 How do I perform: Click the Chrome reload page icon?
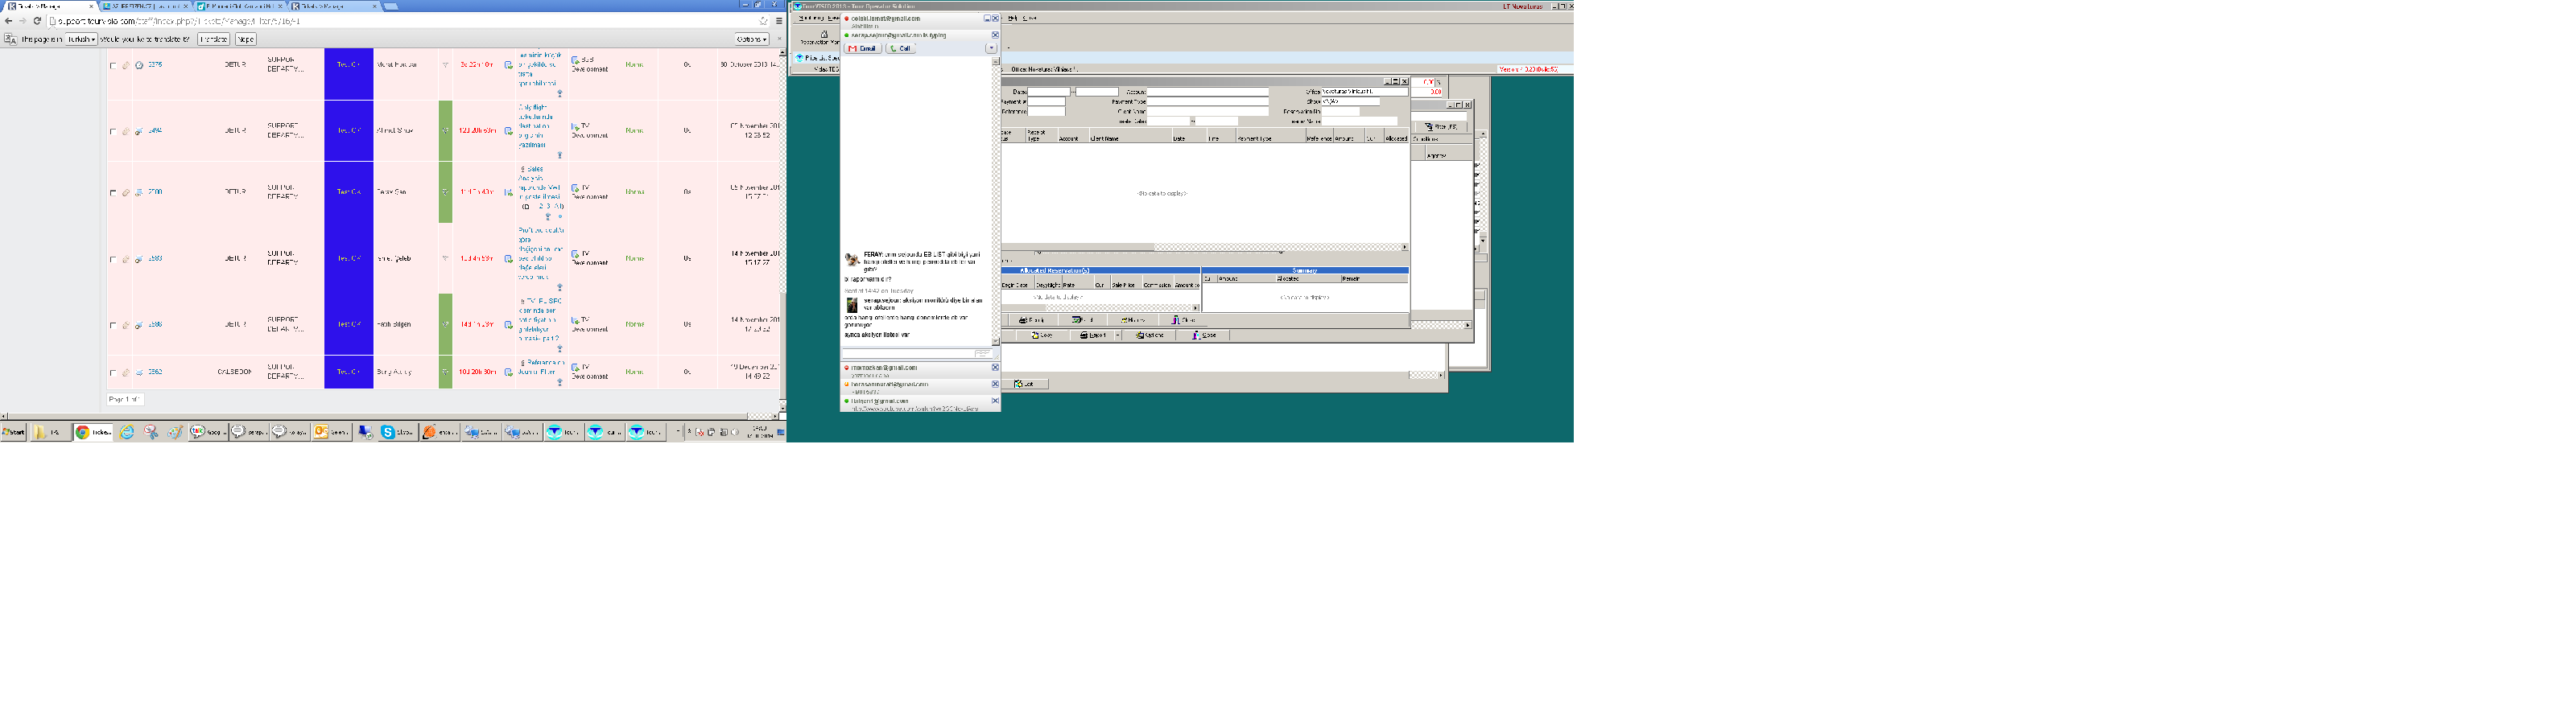(x=37, y=21)
